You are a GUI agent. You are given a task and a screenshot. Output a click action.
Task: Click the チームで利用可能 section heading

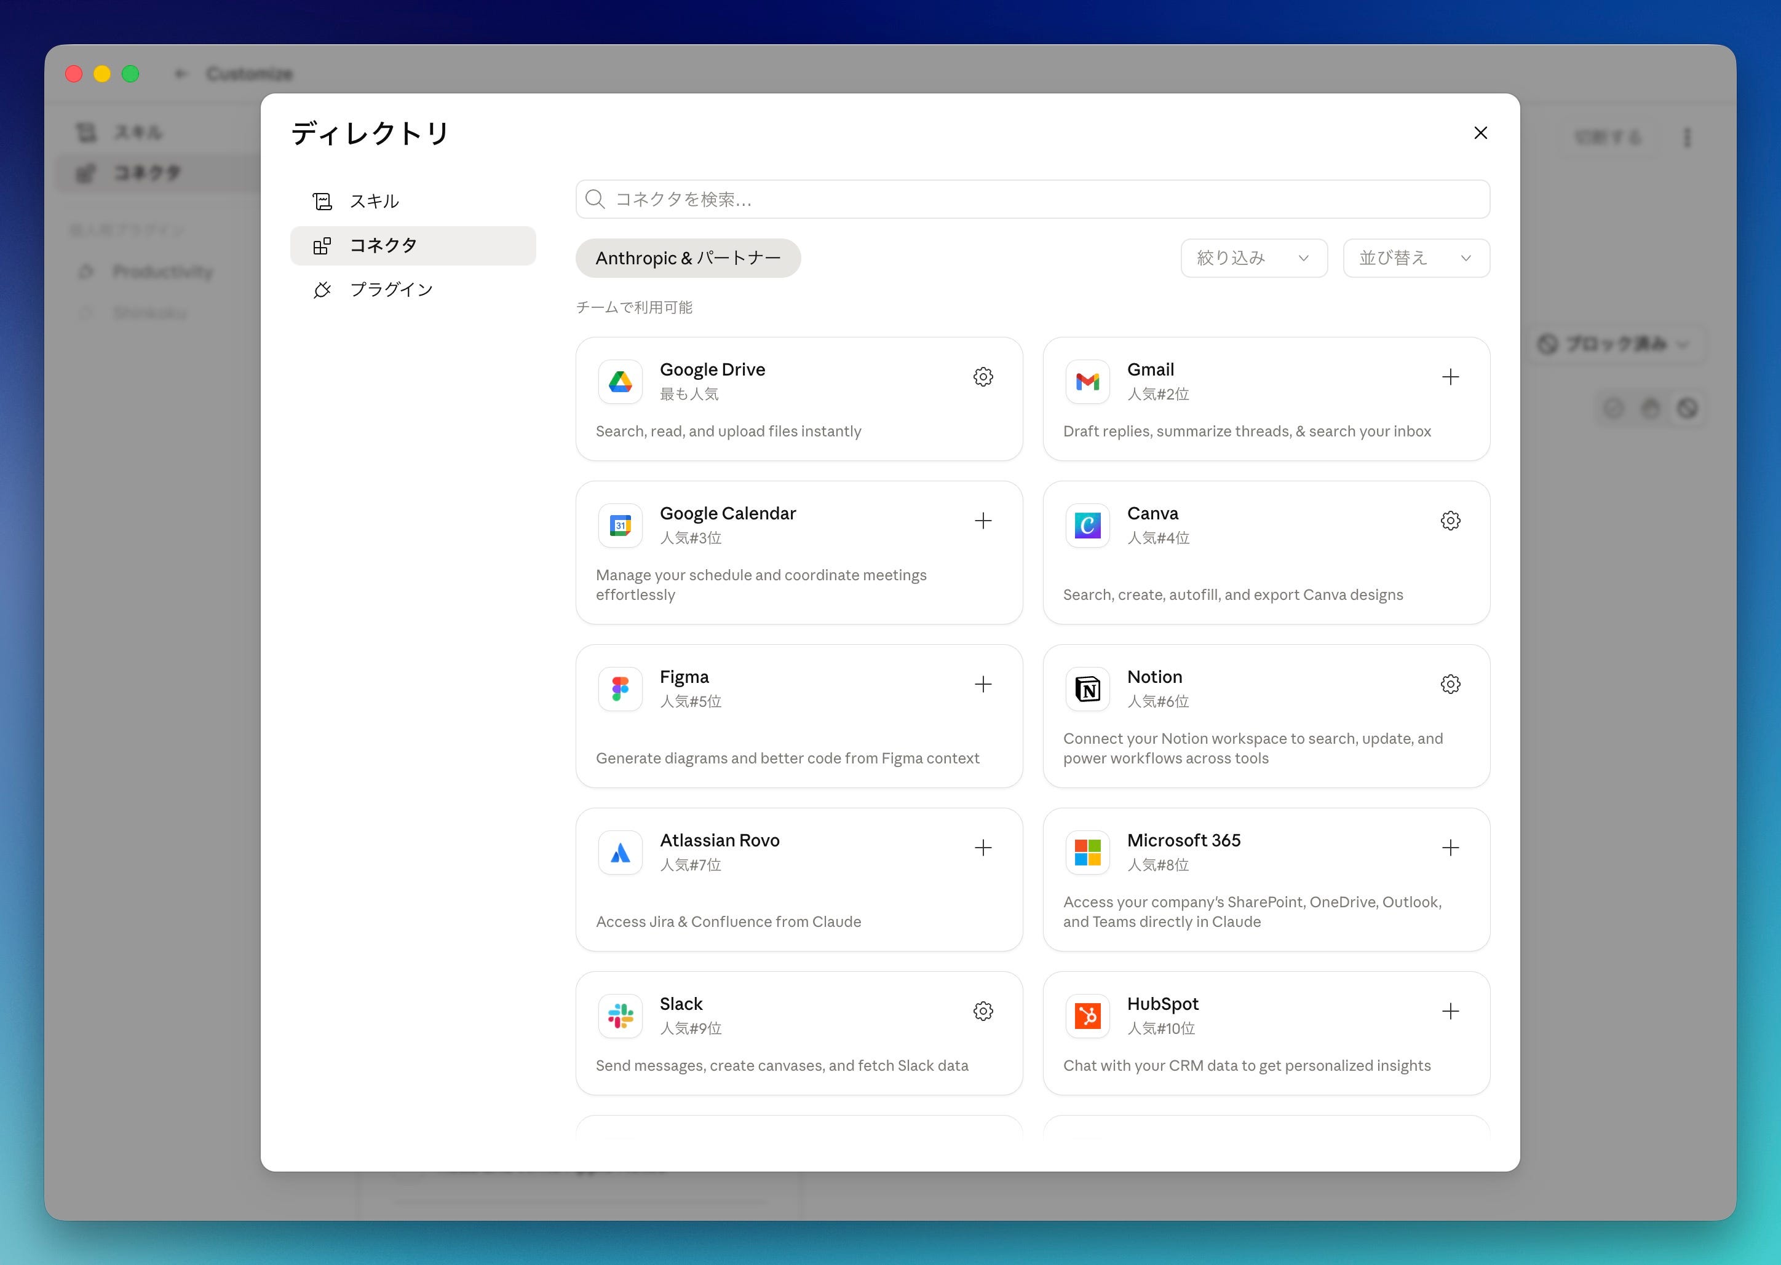click(x=633, y=309)
